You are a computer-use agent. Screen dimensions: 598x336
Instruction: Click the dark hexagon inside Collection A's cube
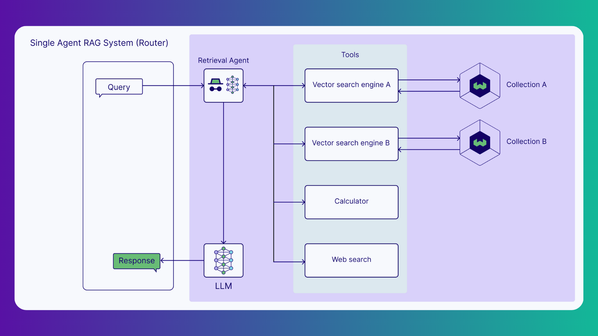[x=480, y=85]
